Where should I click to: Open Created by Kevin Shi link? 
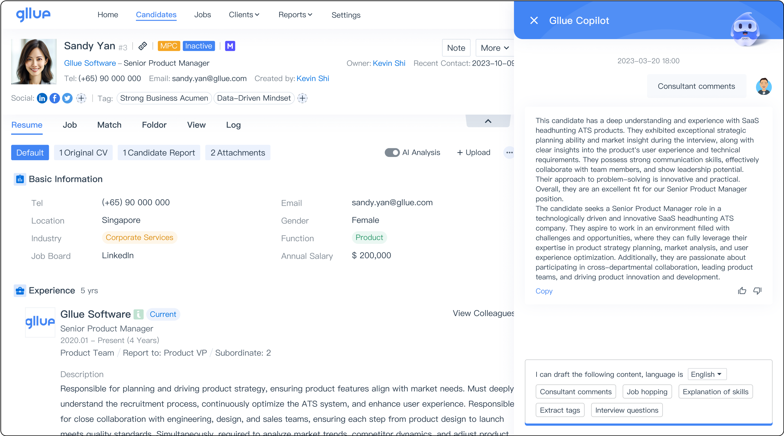point(313,78)
